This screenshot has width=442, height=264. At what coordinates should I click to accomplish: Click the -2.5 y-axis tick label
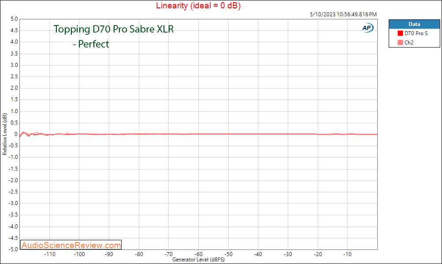coord(13,192)
